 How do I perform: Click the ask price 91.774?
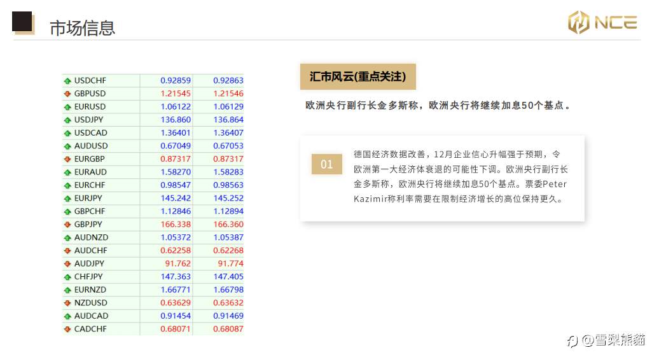click(230, 263)
